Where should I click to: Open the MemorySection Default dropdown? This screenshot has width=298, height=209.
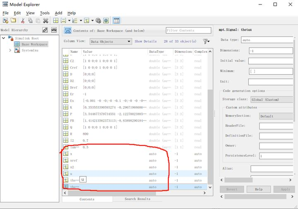[x=276, y=116]
